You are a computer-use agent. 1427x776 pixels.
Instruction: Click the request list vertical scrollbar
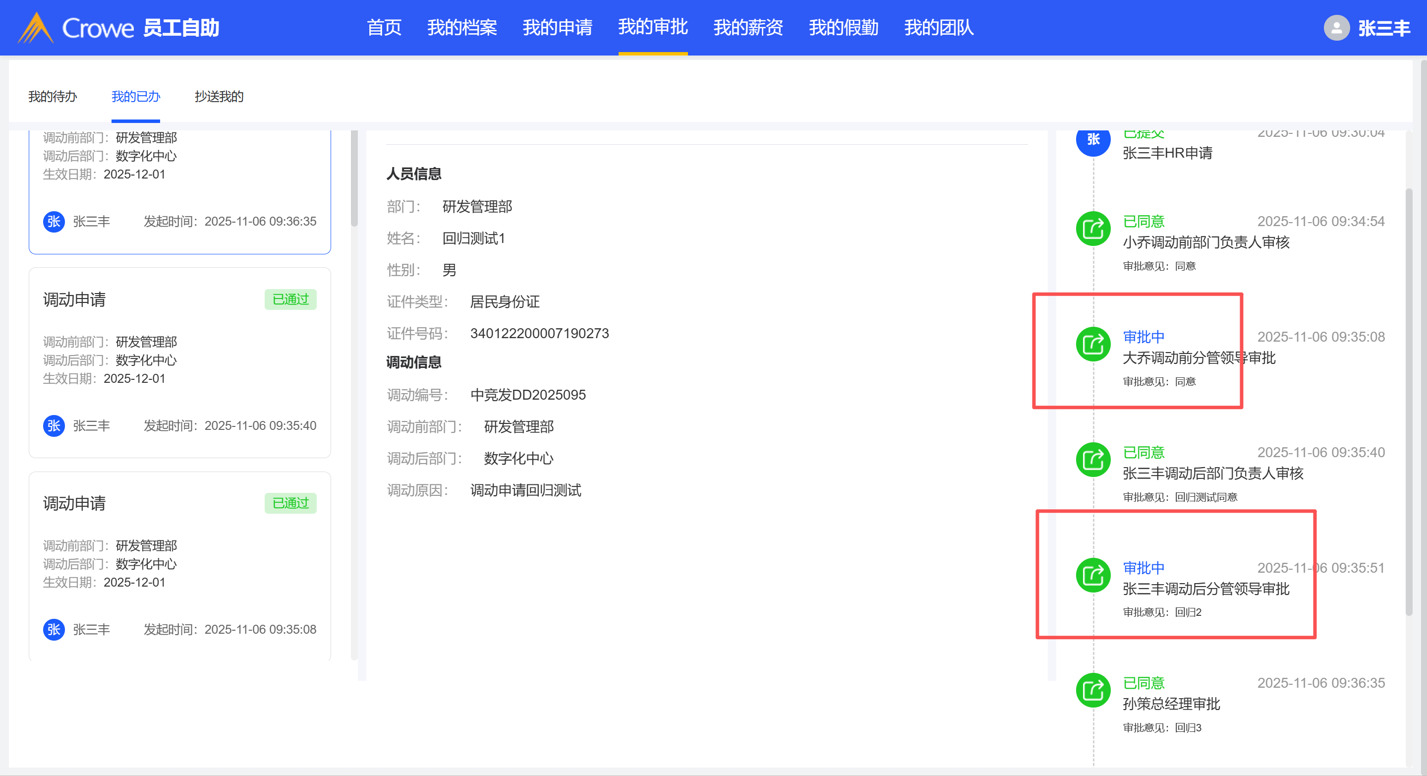pos(354,178)
